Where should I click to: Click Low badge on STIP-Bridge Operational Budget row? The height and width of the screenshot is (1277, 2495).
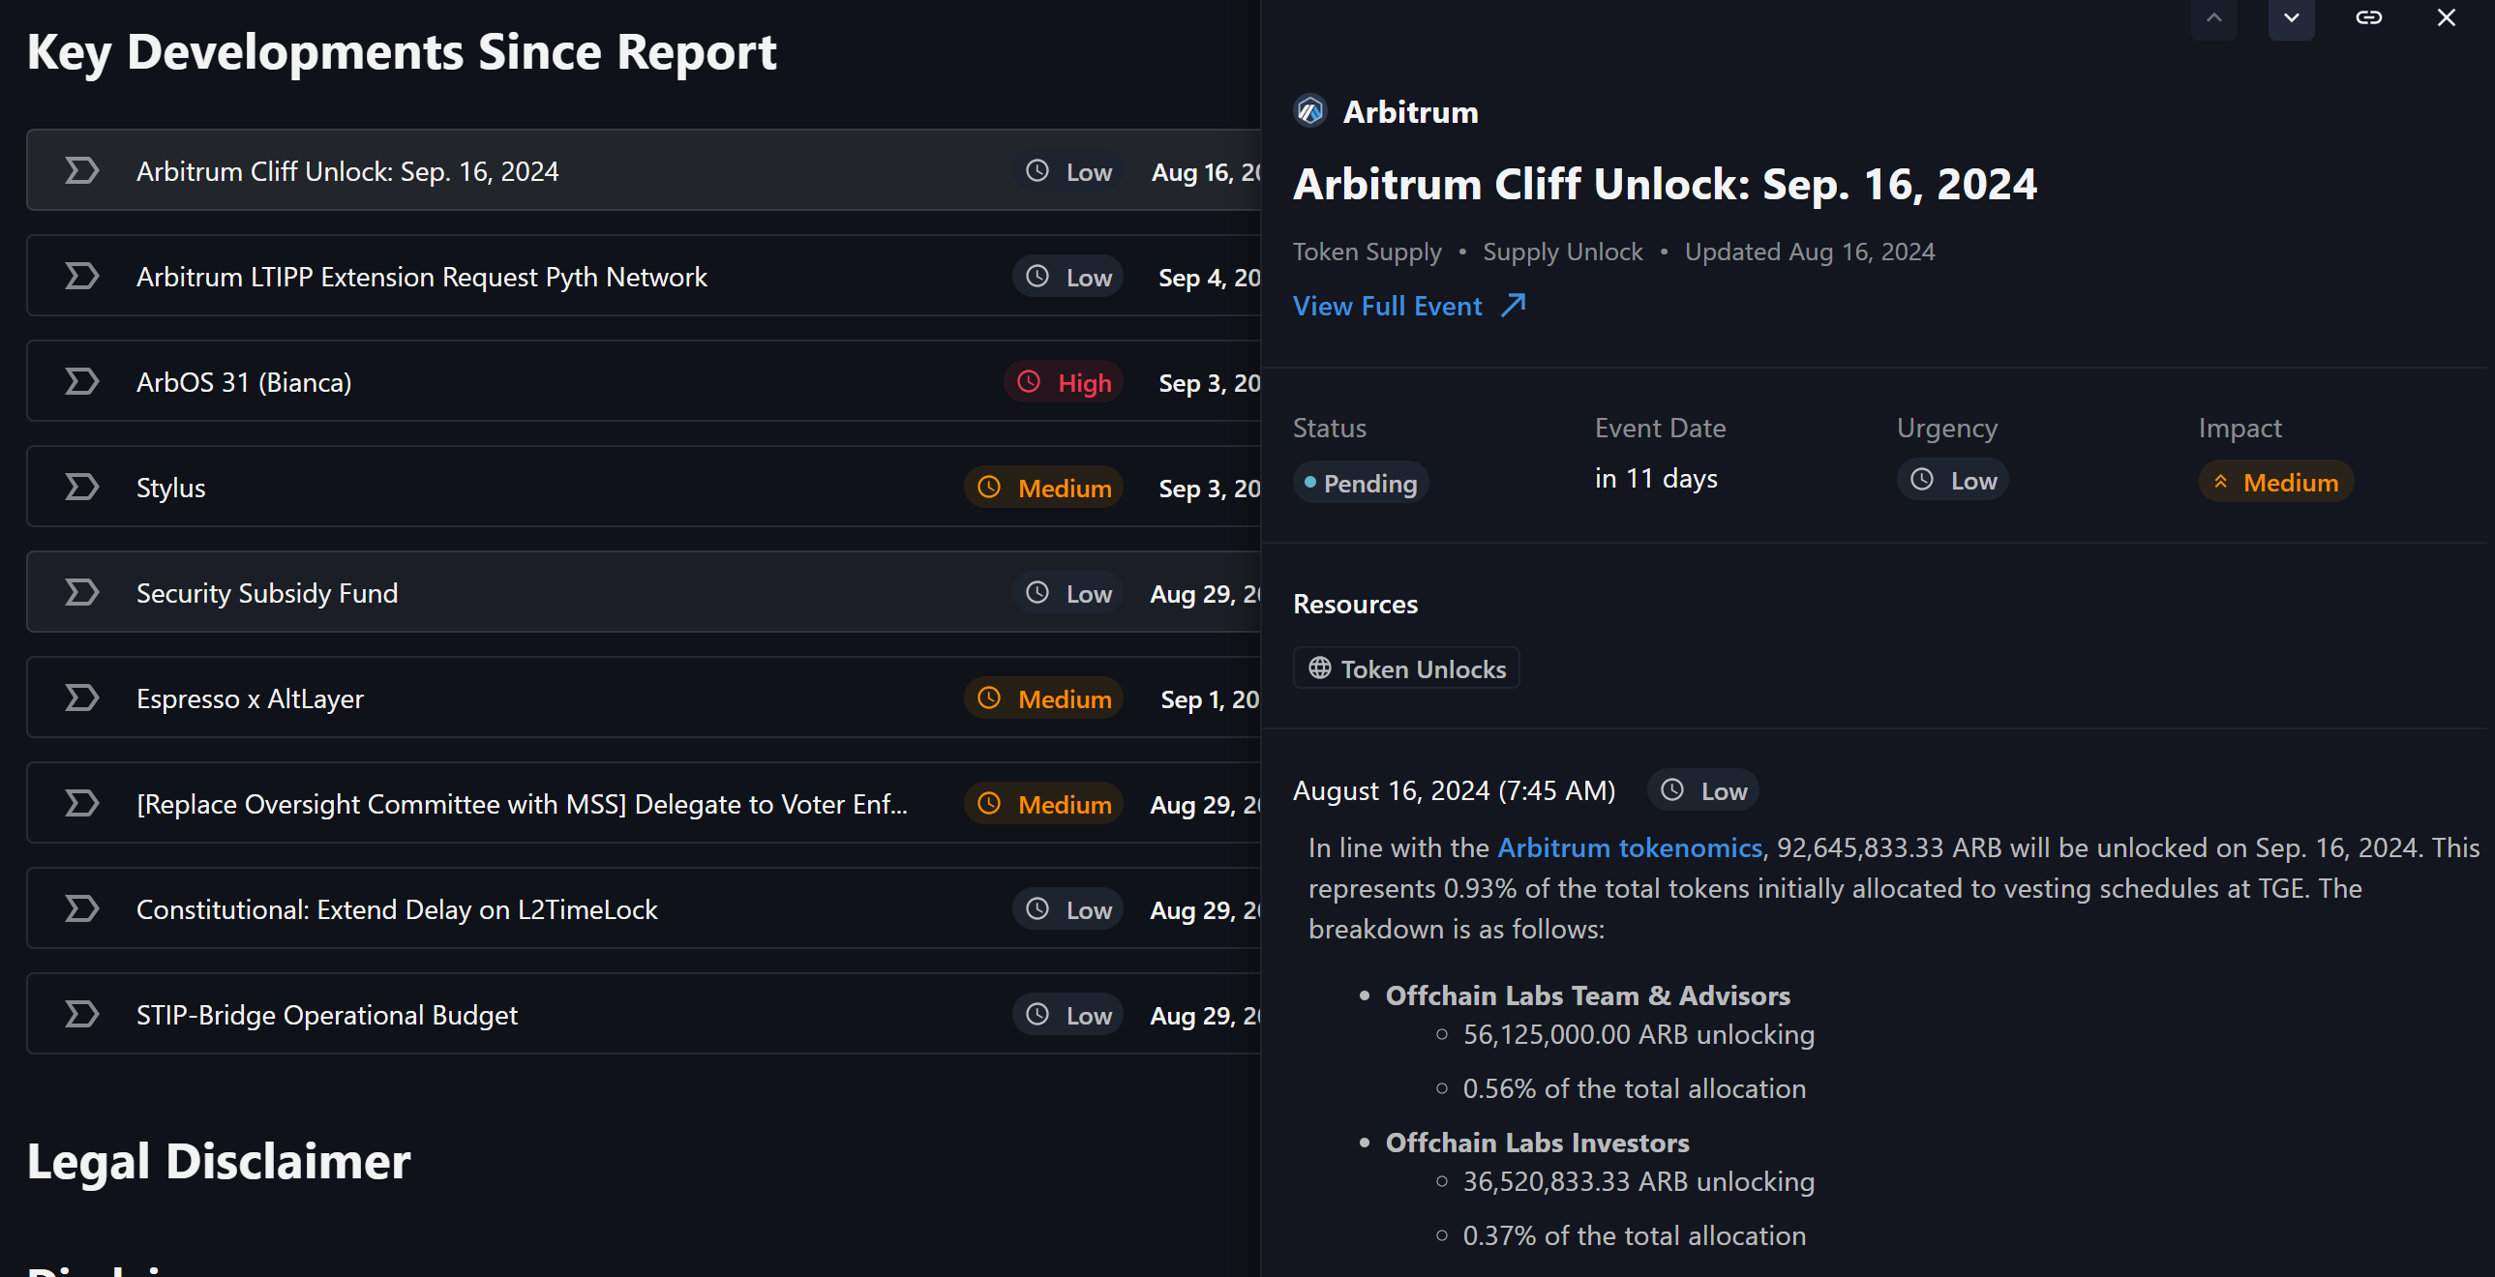1067,1016
